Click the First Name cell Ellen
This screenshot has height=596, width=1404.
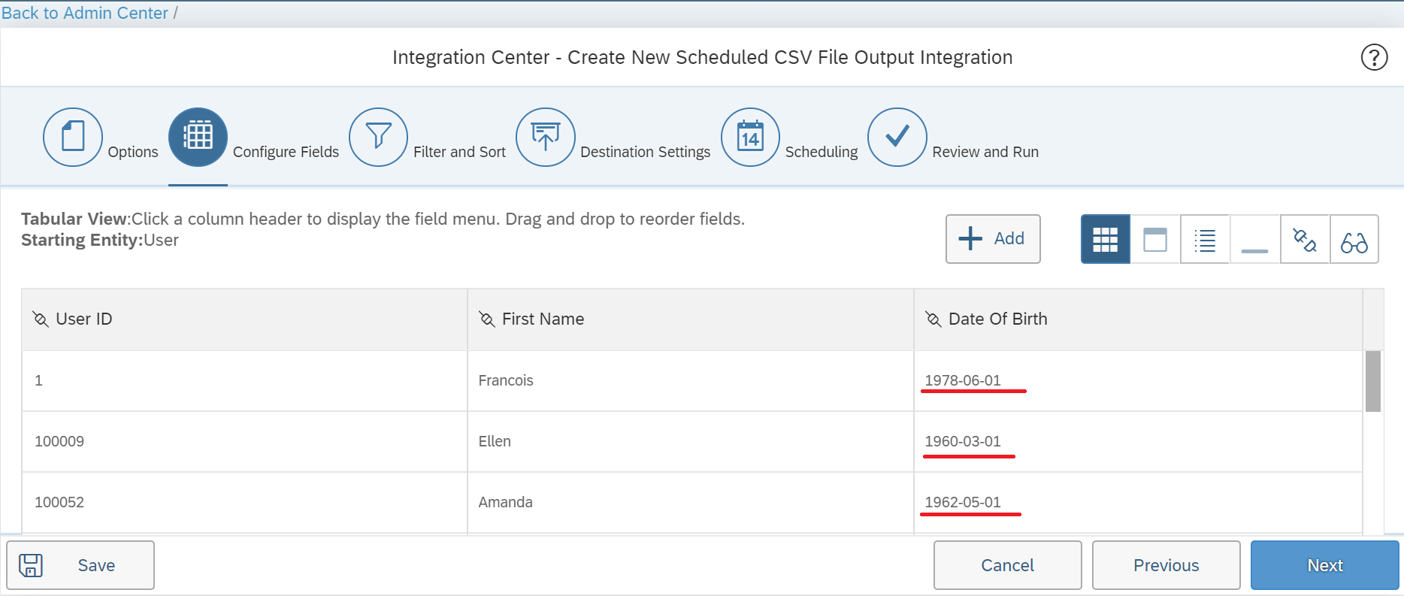pos(691,442)
